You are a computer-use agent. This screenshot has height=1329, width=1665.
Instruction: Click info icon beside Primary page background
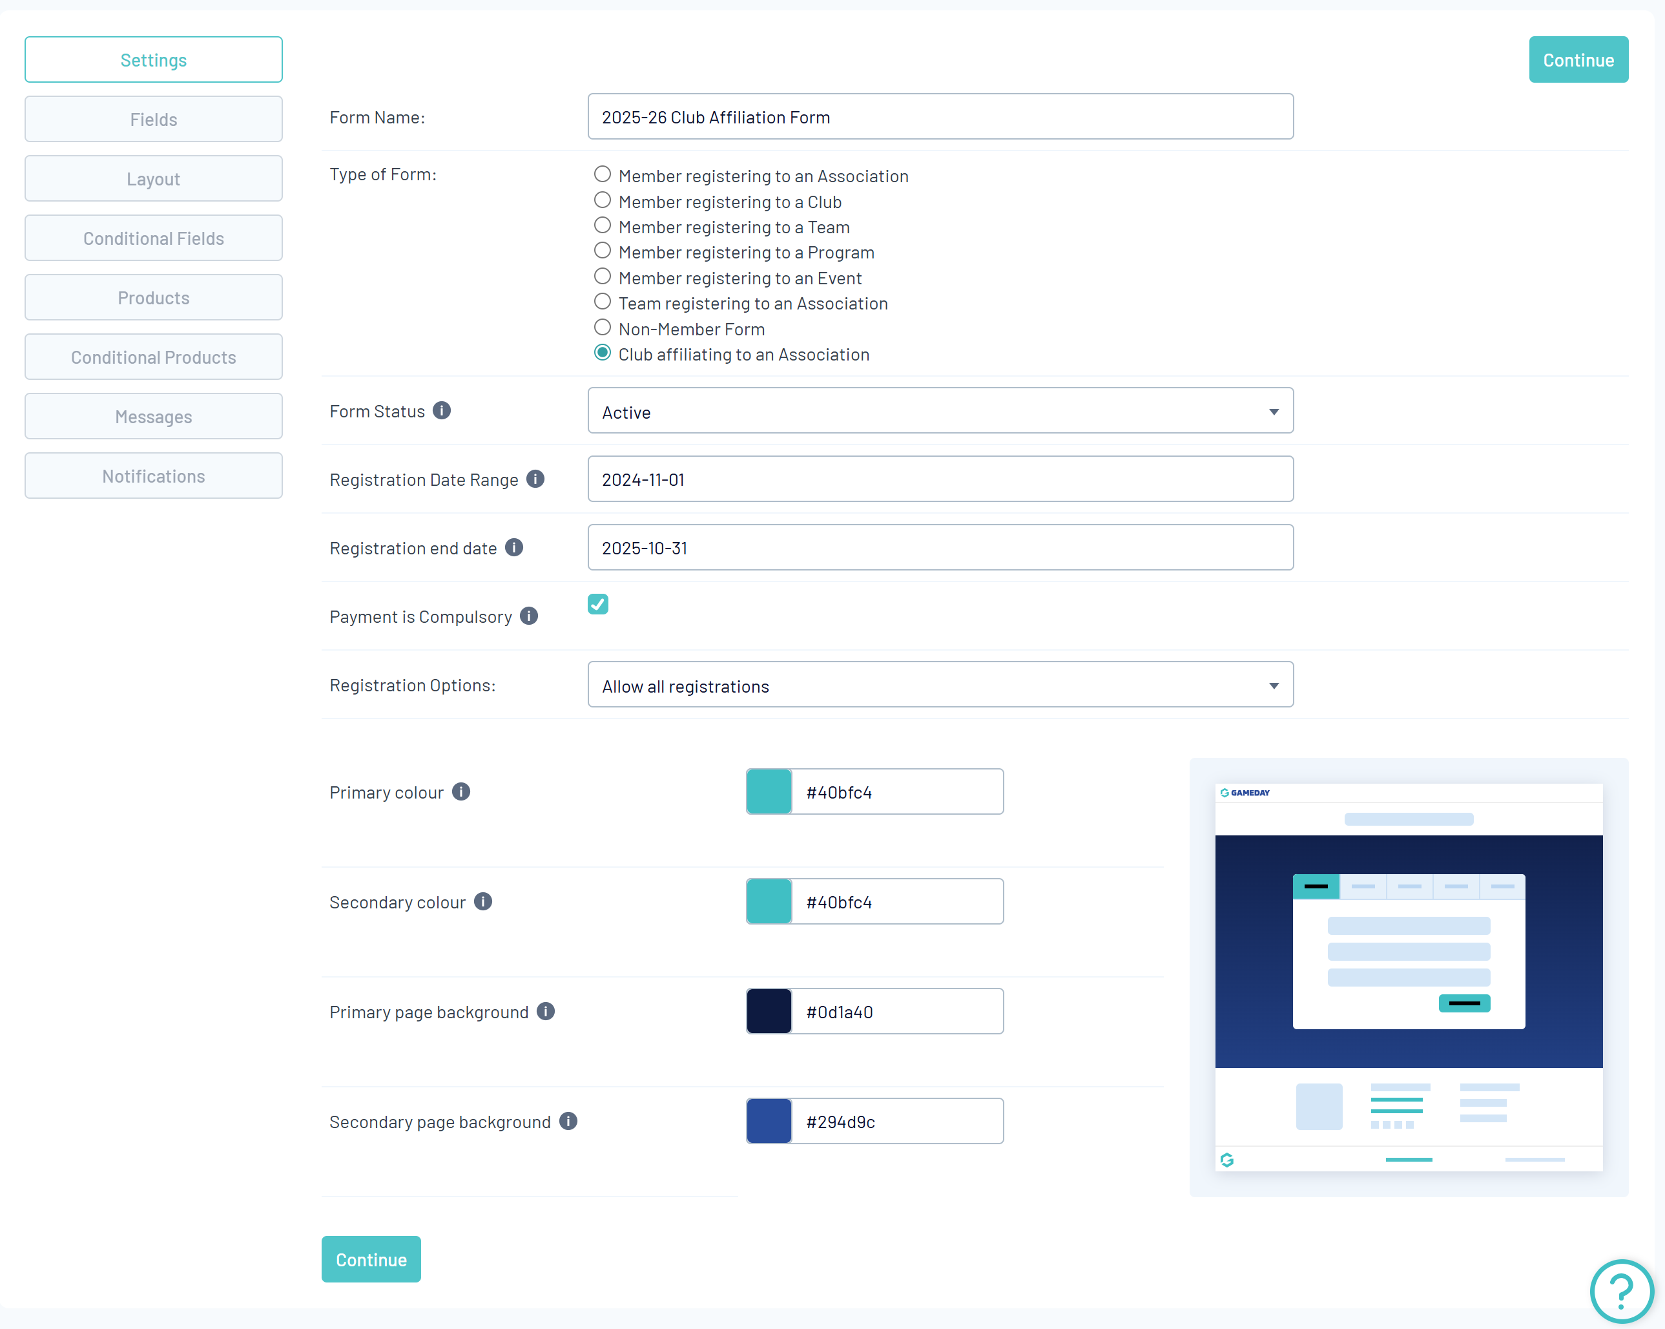(x=546, y=1011)
